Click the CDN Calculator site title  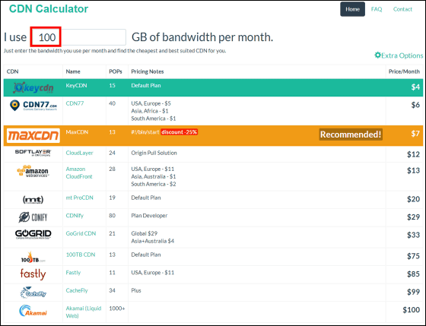[x=49, y=8]
